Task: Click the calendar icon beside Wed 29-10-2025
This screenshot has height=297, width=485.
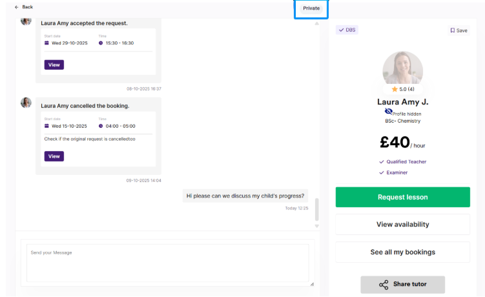Action: [x=46, y=43]
